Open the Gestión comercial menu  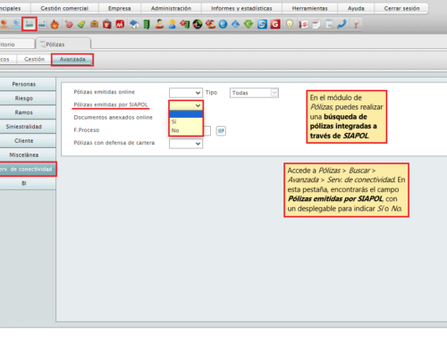64,8
